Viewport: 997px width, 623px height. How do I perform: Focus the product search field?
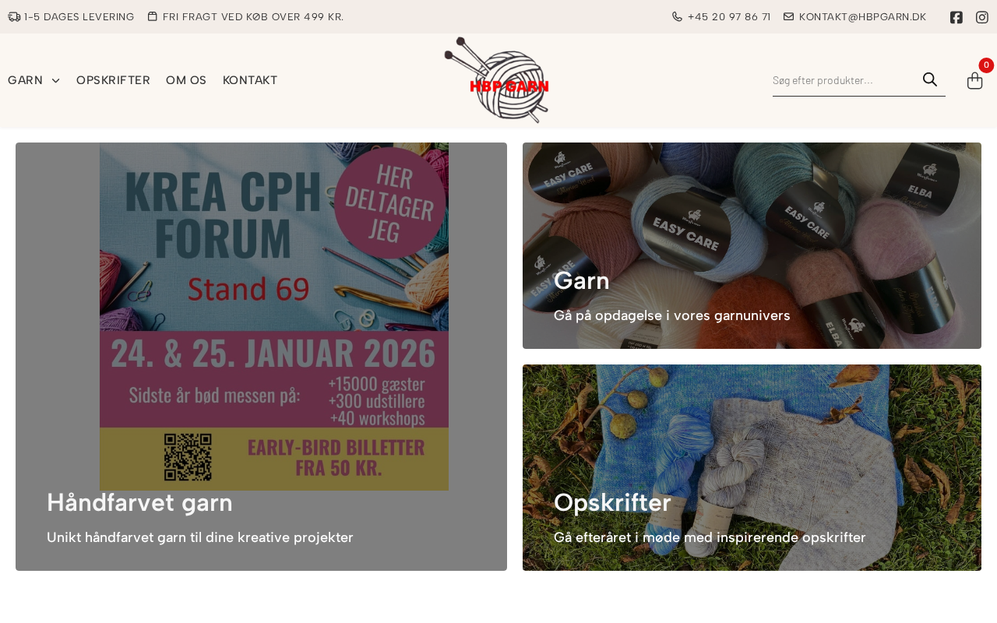coord(844,80)
